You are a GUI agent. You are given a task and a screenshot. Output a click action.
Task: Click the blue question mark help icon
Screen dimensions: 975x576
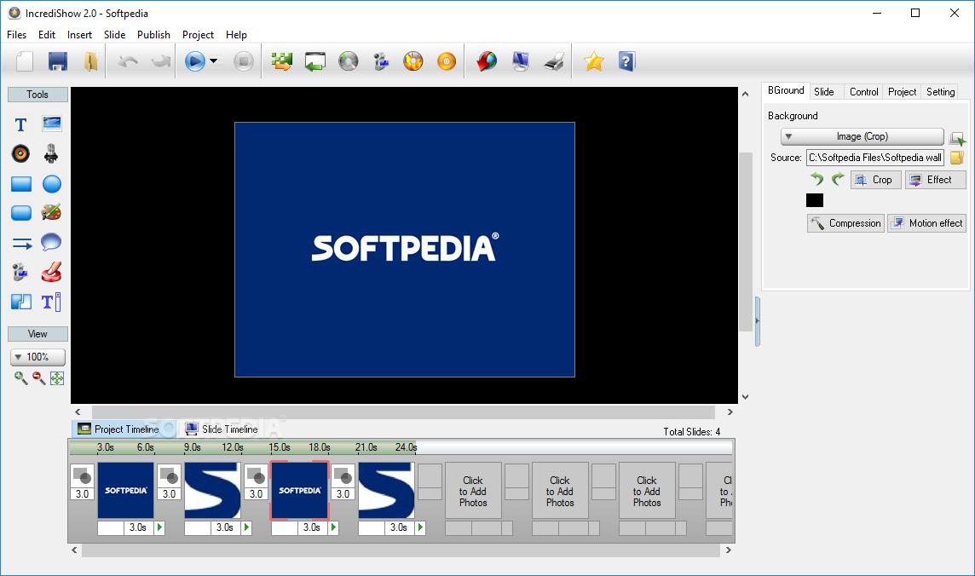pyautogui.click(x=626, y=61)
